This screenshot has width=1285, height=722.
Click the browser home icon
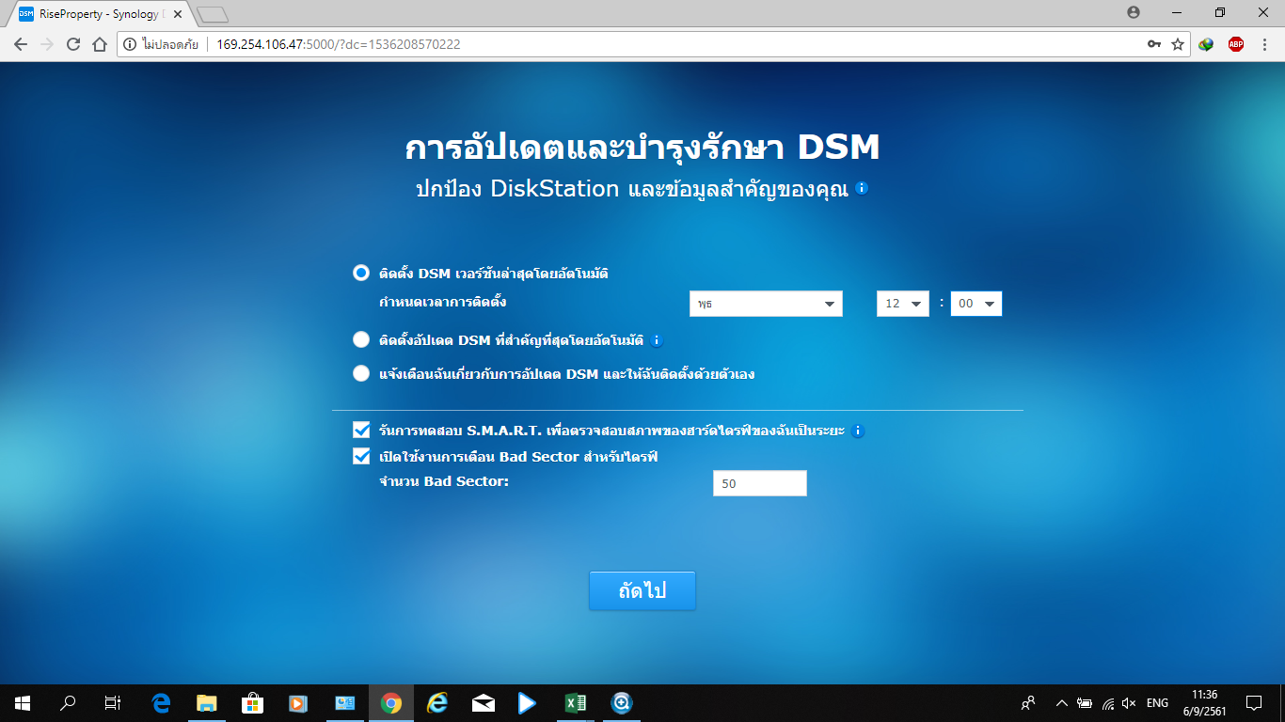coord(100,44)
